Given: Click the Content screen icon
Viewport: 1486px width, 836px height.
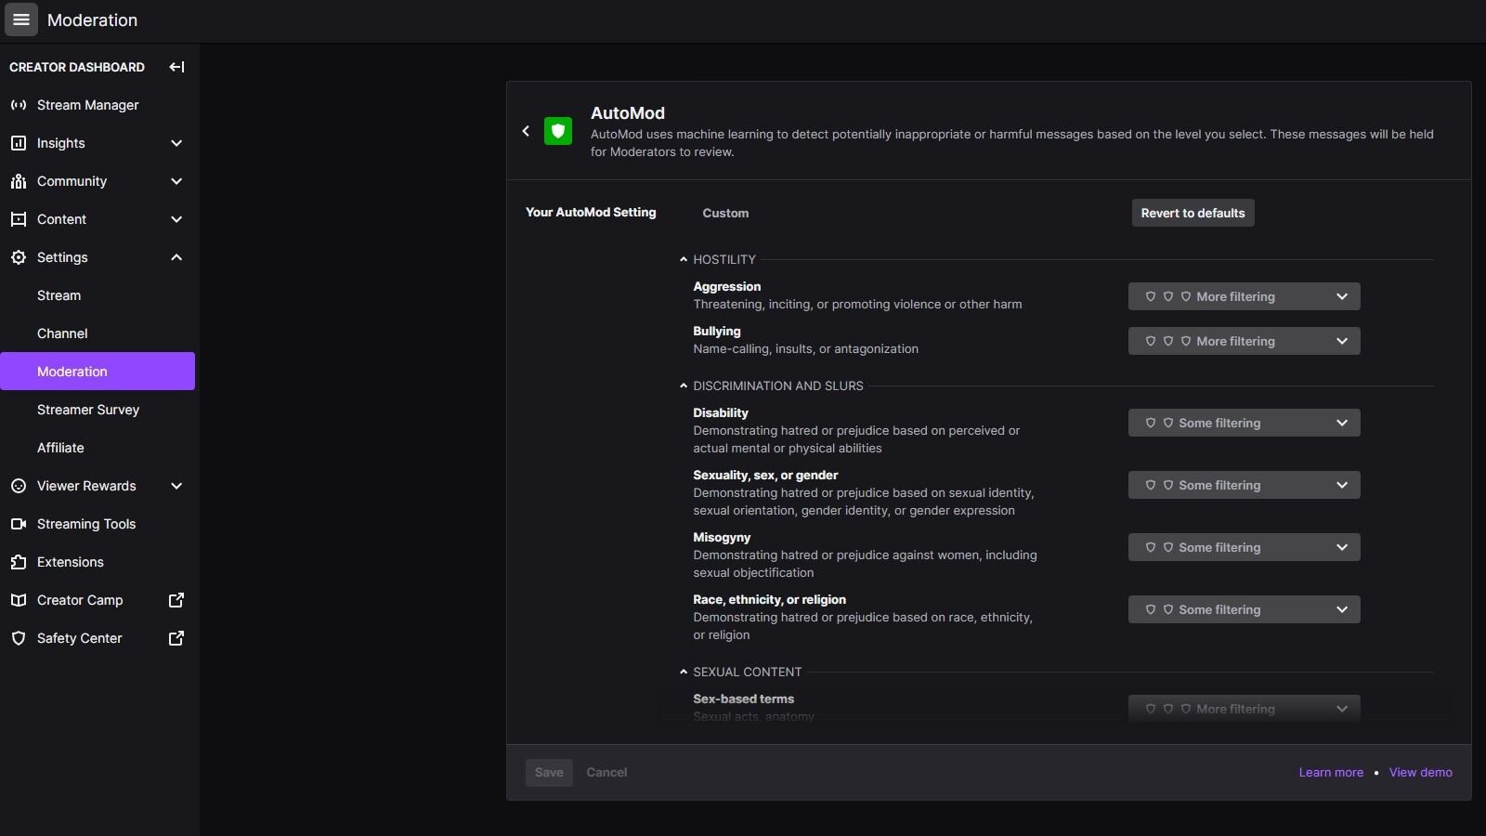Looking at the screenshot, I should (18, 219).
